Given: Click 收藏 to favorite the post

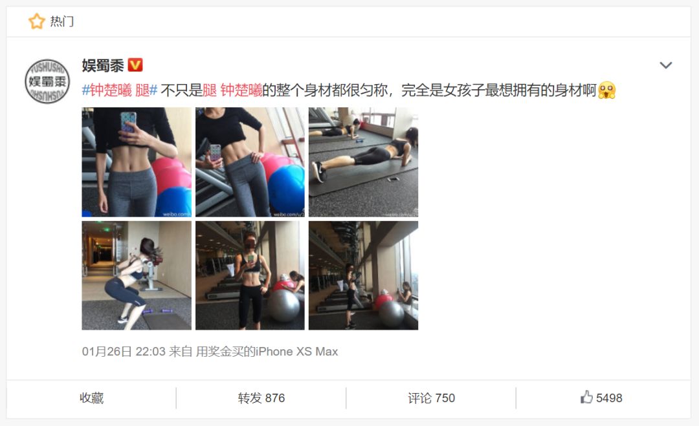Looking at the screenshot, I should tap(91, 398).
